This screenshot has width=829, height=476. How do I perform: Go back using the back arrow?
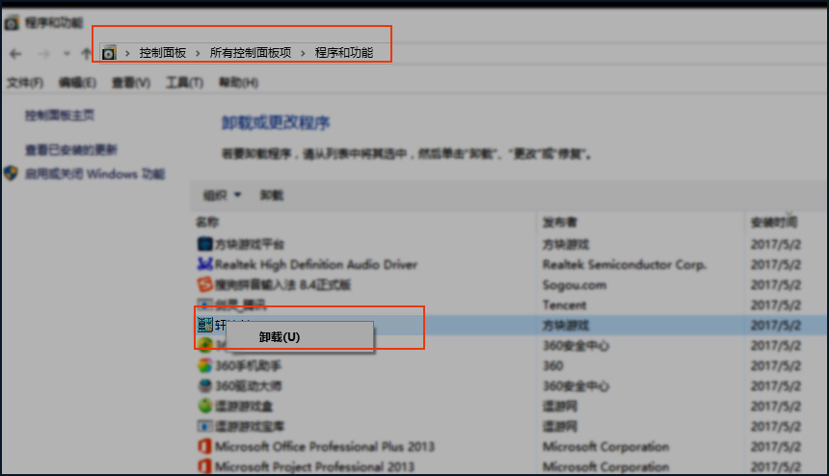click(14, 53)
